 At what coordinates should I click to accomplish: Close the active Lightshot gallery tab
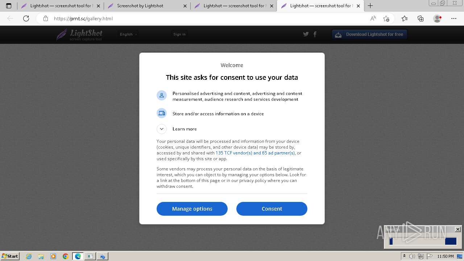[358, 6]
